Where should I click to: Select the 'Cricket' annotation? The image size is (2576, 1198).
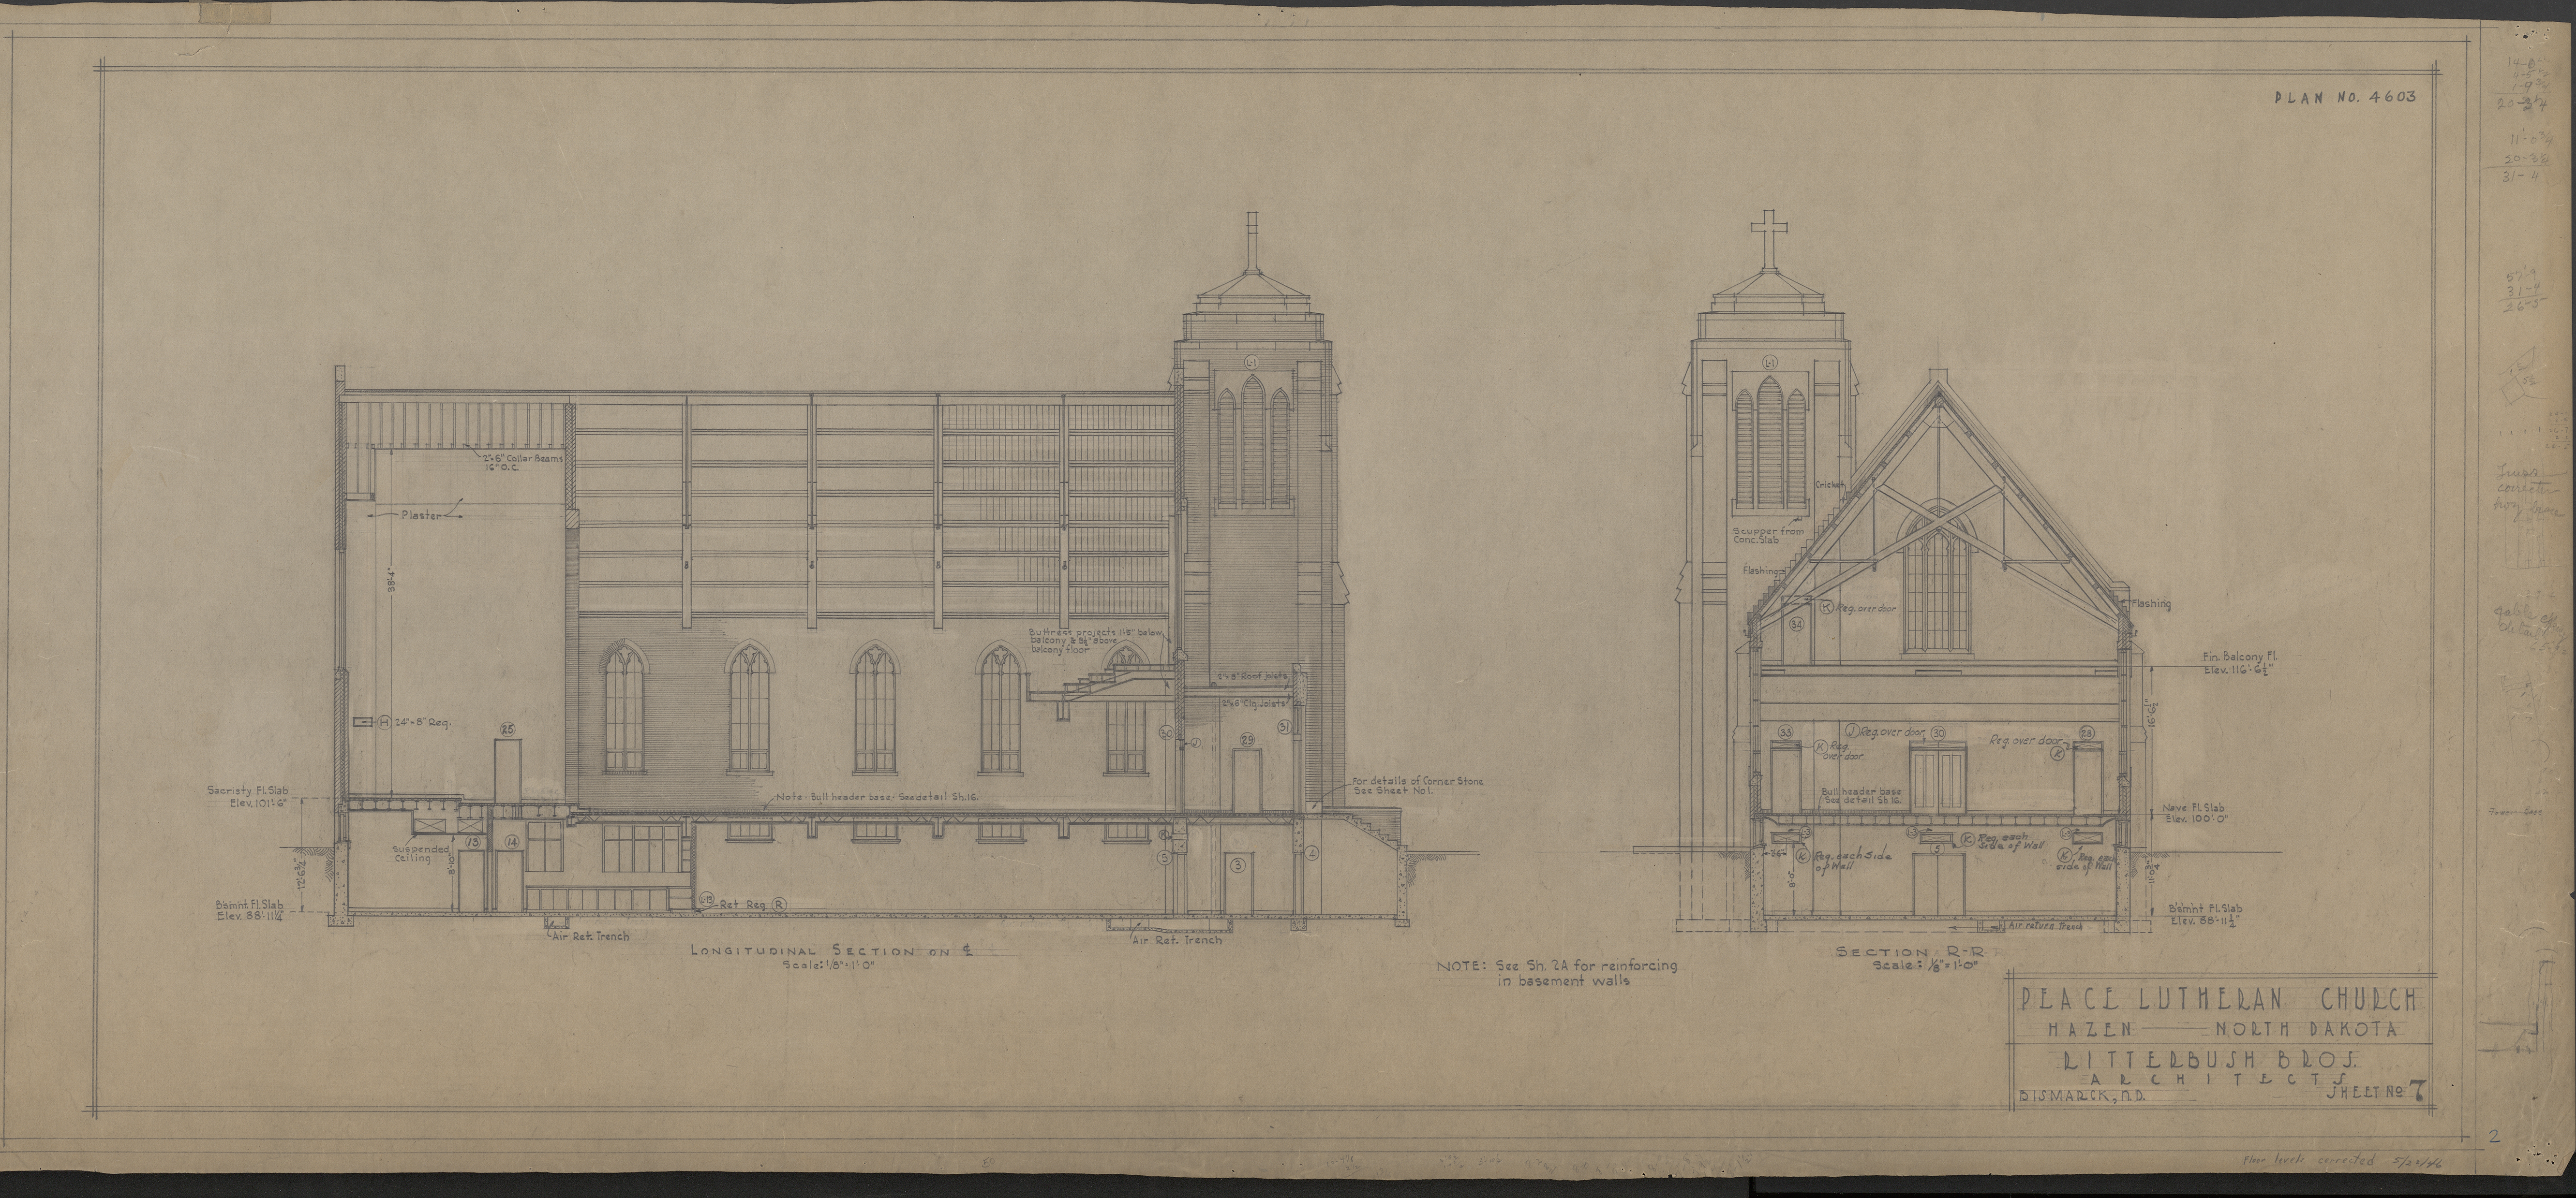coord(1830,483)
